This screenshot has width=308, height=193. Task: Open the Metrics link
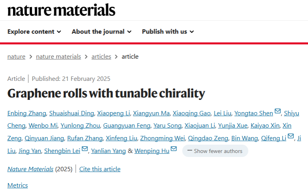(x=18, y=185)
